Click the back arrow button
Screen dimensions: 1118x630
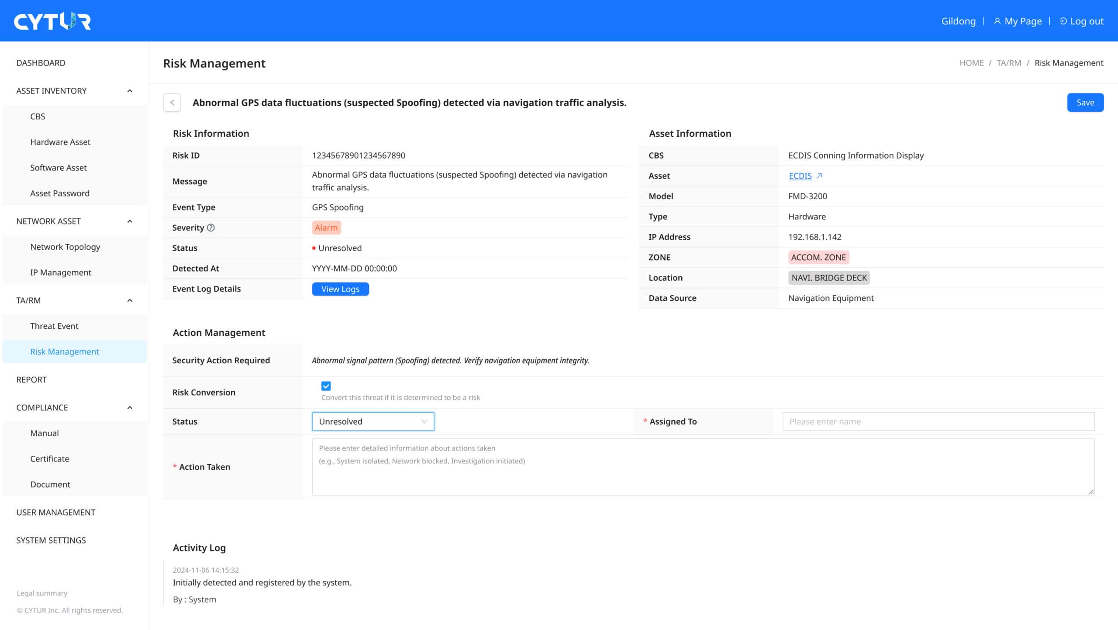[x=172, y=103]
